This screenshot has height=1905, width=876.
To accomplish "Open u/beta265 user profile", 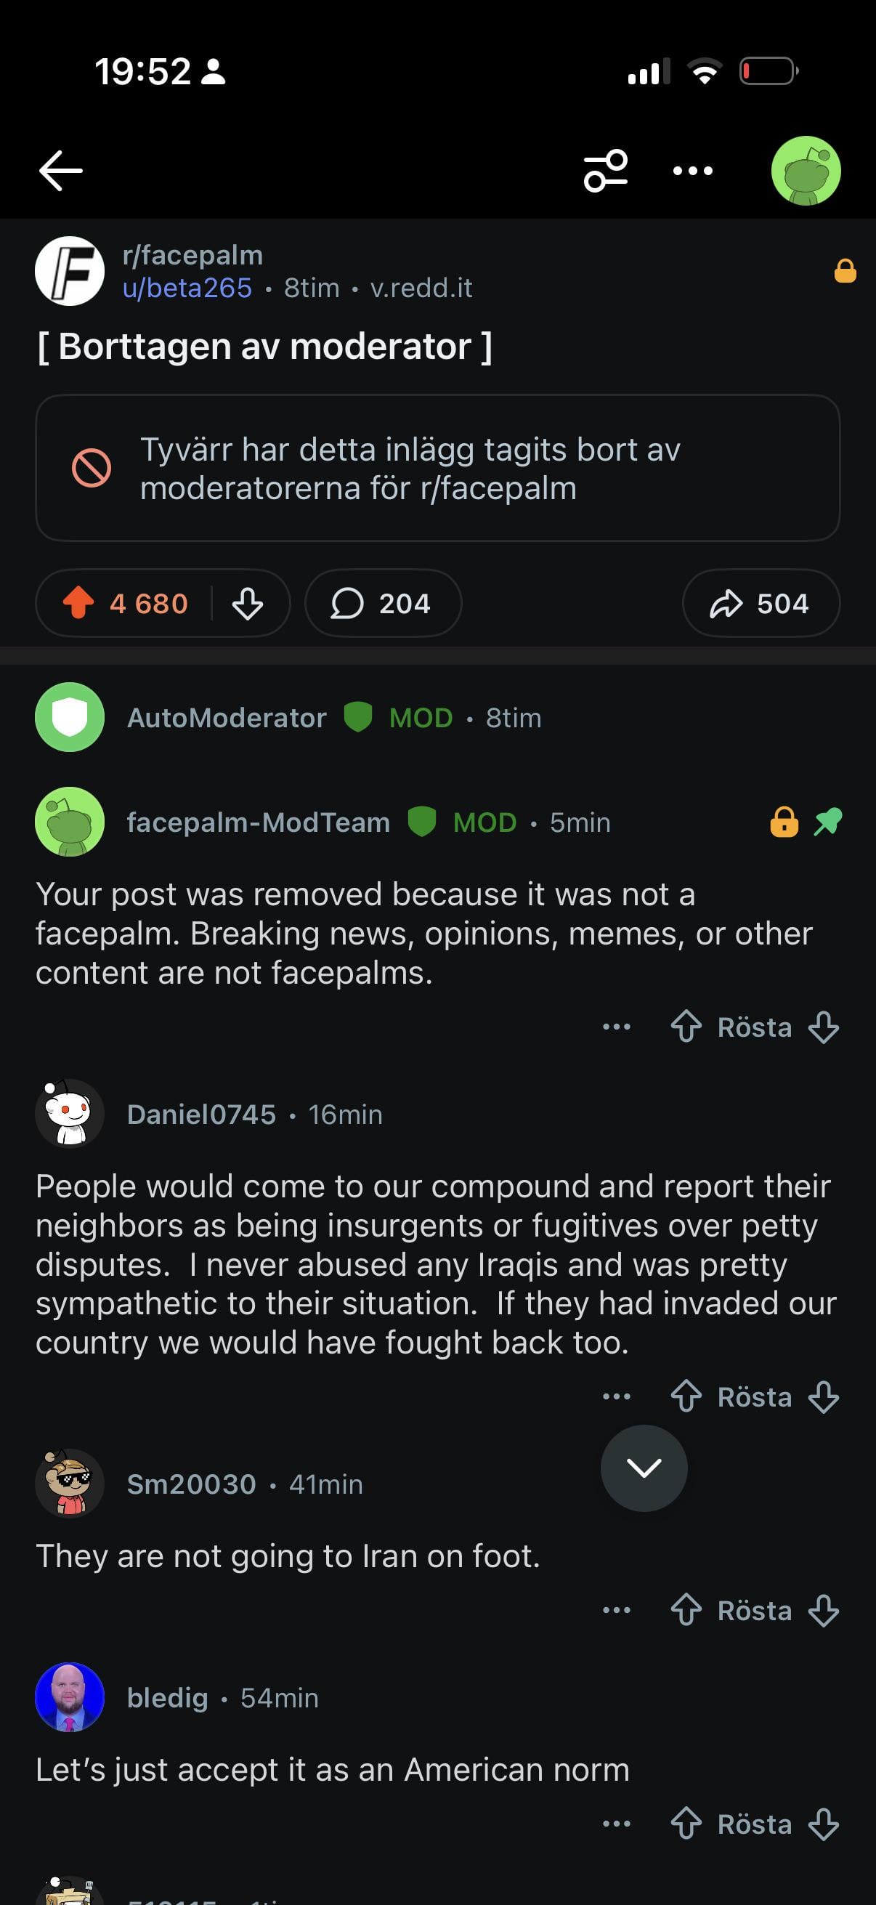I will [x=187, y=288].
